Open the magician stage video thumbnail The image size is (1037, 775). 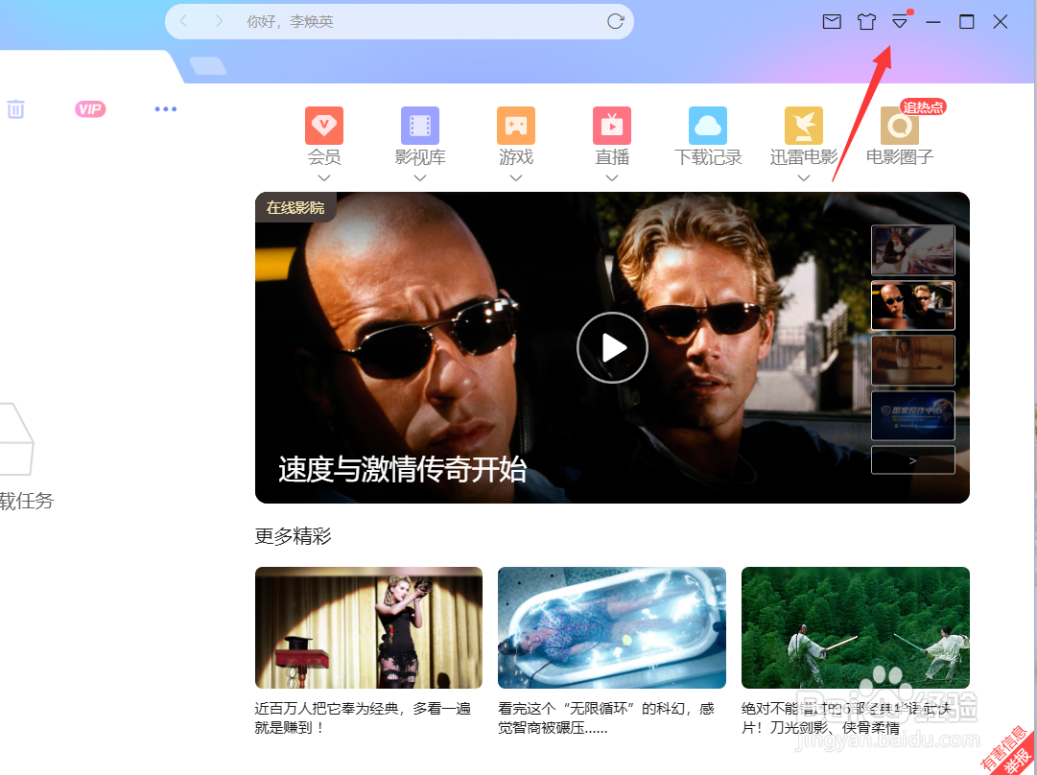pos(368,627)
